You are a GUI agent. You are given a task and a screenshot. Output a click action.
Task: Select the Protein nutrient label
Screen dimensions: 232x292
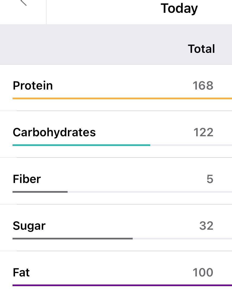33,85
